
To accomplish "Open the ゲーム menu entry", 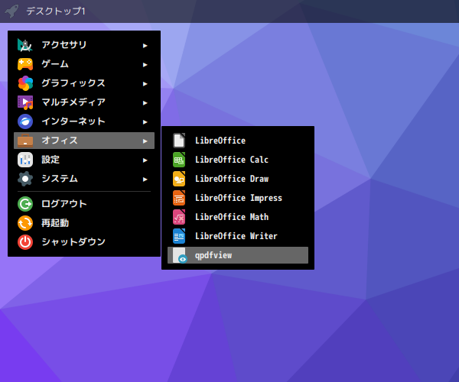I will tap(84, 64).
